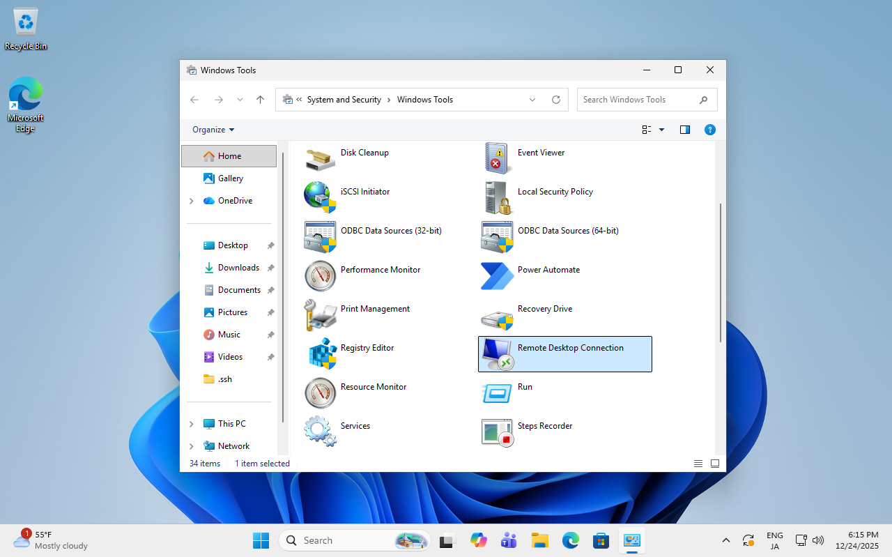Select Downloads in the navigation pane

pyautogui.click(x=238, y=268)
